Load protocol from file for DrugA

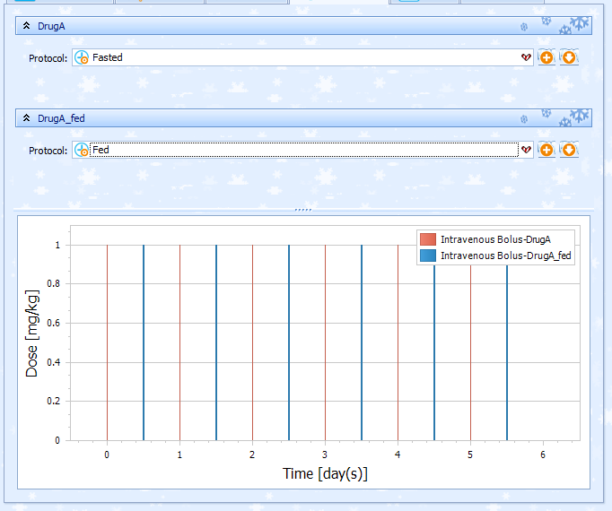(x=569, y=57)
